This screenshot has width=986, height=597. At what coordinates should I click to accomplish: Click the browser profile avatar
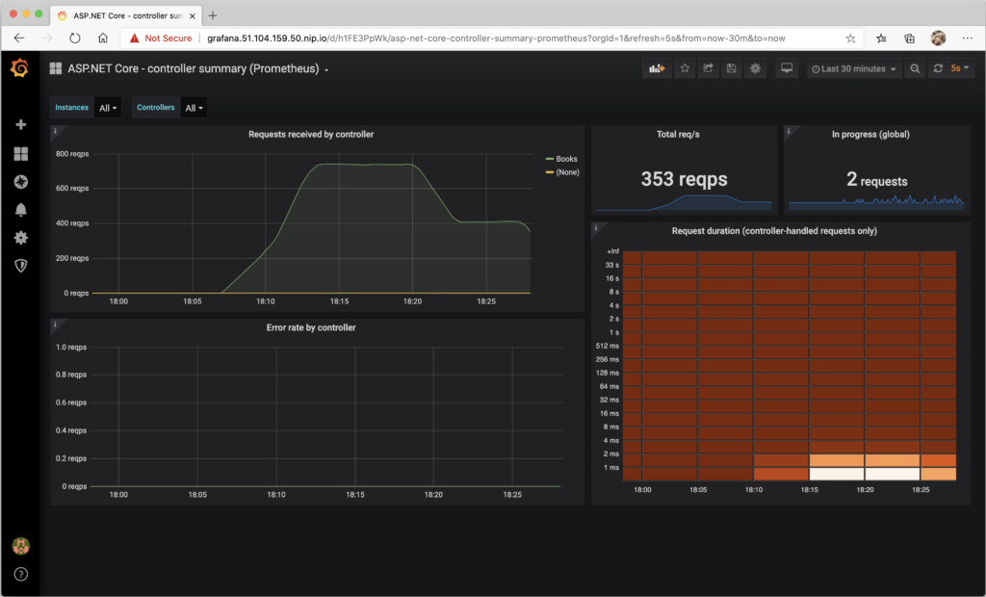tap(938, 39)
